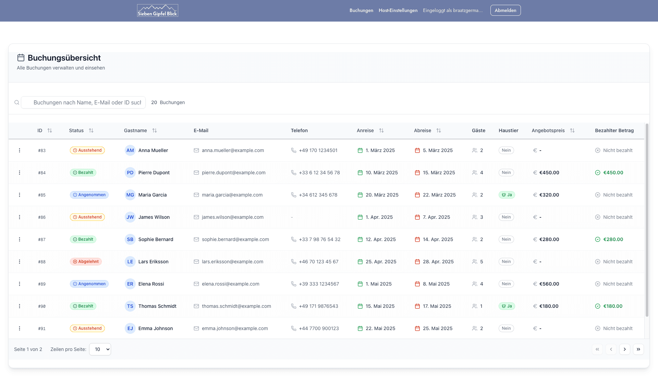Screen dimensions: 658x390
Task: Click the Abmelden button
Action: [x=505, y=10]
